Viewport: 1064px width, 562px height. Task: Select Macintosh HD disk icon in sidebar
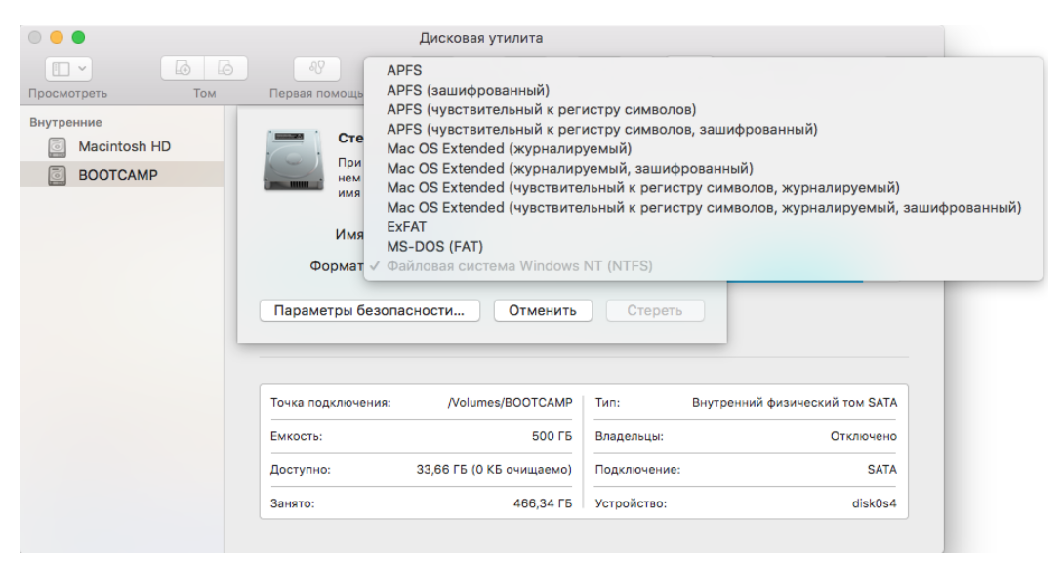tap(58, 147)
